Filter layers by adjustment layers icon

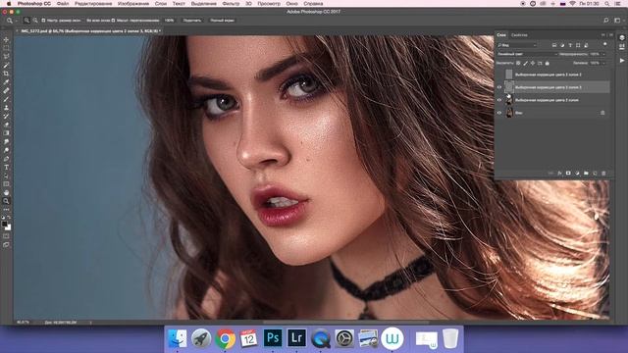point(562,45)
